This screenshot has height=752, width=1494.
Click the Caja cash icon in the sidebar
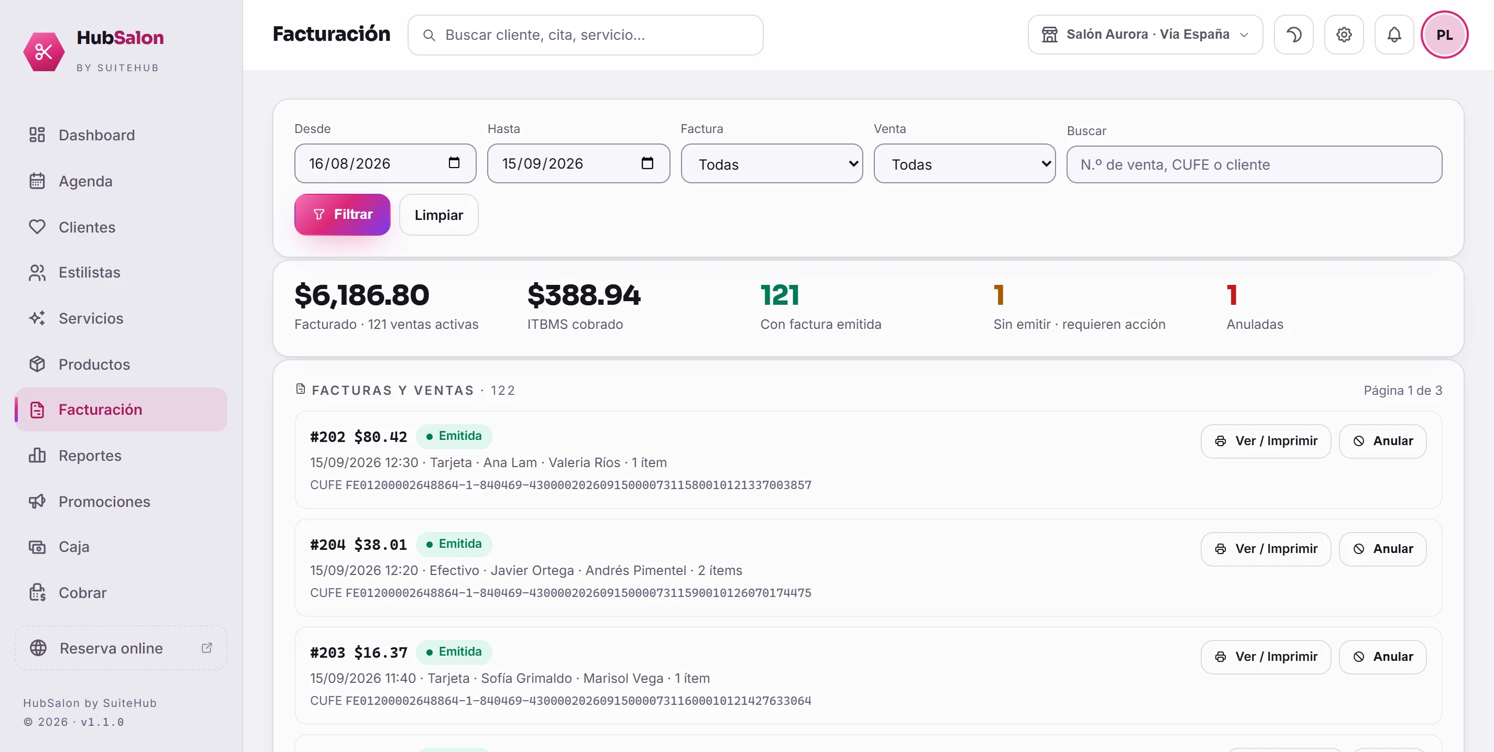(37, 547)
